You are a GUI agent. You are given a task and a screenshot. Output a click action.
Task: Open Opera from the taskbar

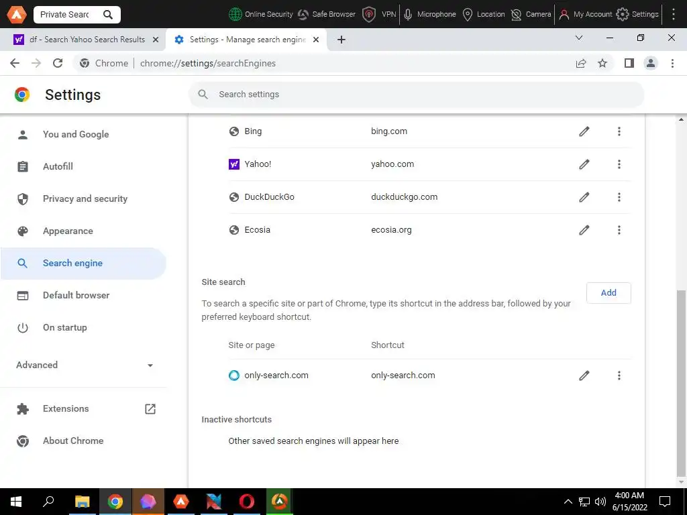247,502
